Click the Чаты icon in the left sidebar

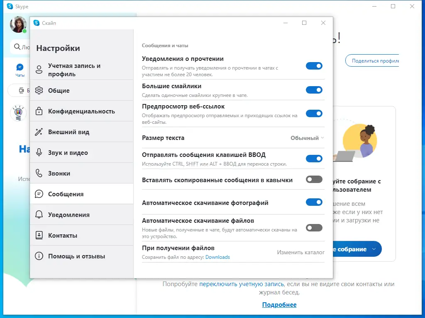pyautogui.click(x=20, y=66)
